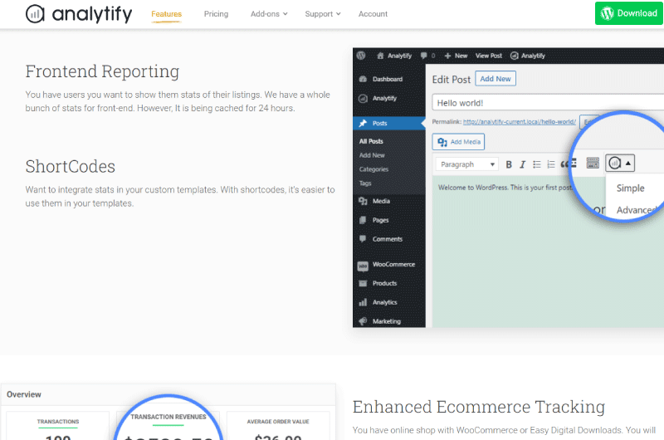Toggle bold formatting in the editor toolbar
Image resolution: width=664 pixels, height=440 pixels.
tap(509, 164)
